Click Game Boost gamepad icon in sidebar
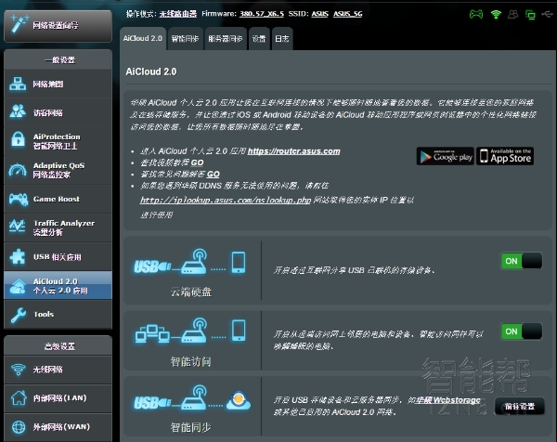This screenshot has width=557, height=442. point(19,199)
